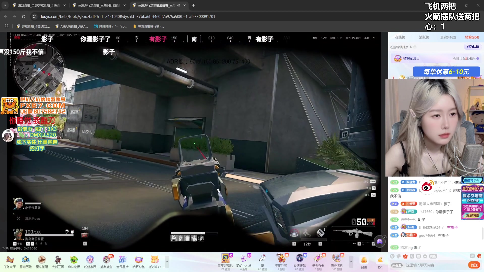Click the chat input field 这里输入聊天内容
484x272 pixels.
point(435,265)
